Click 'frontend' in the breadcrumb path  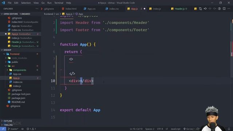(x=48, y=14)
